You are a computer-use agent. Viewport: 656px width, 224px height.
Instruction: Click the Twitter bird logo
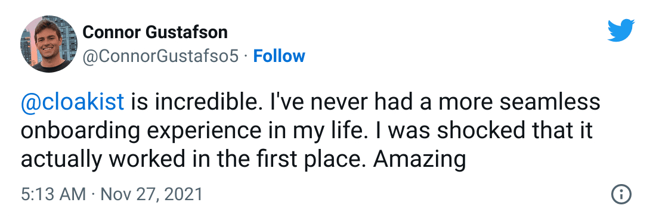(x=621, y=30)
